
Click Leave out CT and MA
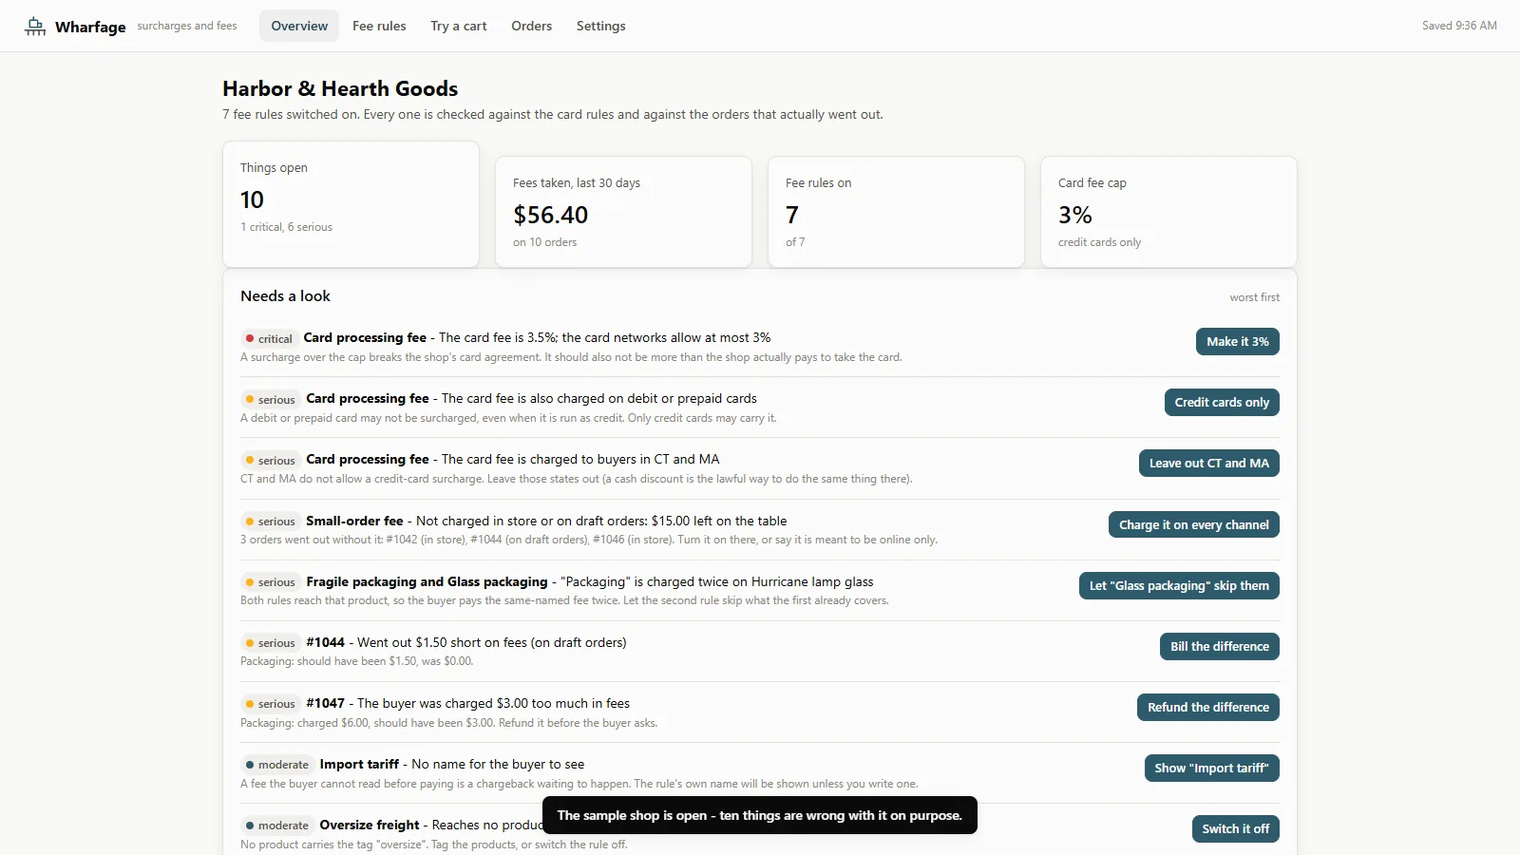(1208, 464)
